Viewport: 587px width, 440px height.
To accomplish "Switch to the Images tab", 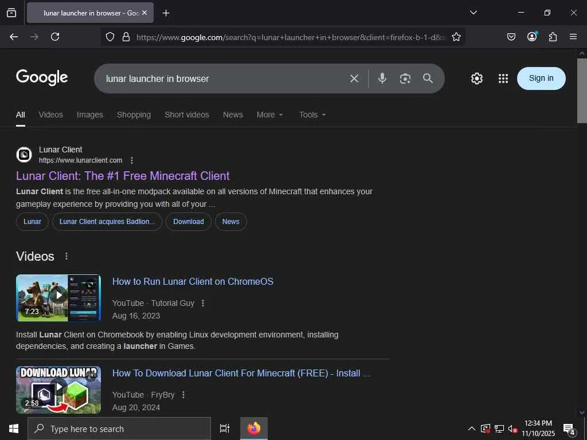I will coord(90,115).
